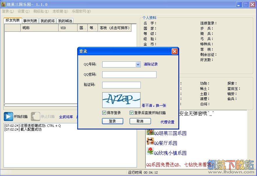The image size is (257, 176).
Task: Click the app icon in the title bar
Action: coord(3,4)
